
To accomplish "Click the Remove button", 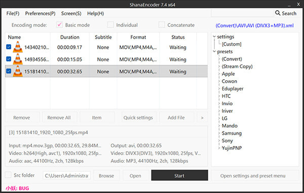I will click(22, 117).
